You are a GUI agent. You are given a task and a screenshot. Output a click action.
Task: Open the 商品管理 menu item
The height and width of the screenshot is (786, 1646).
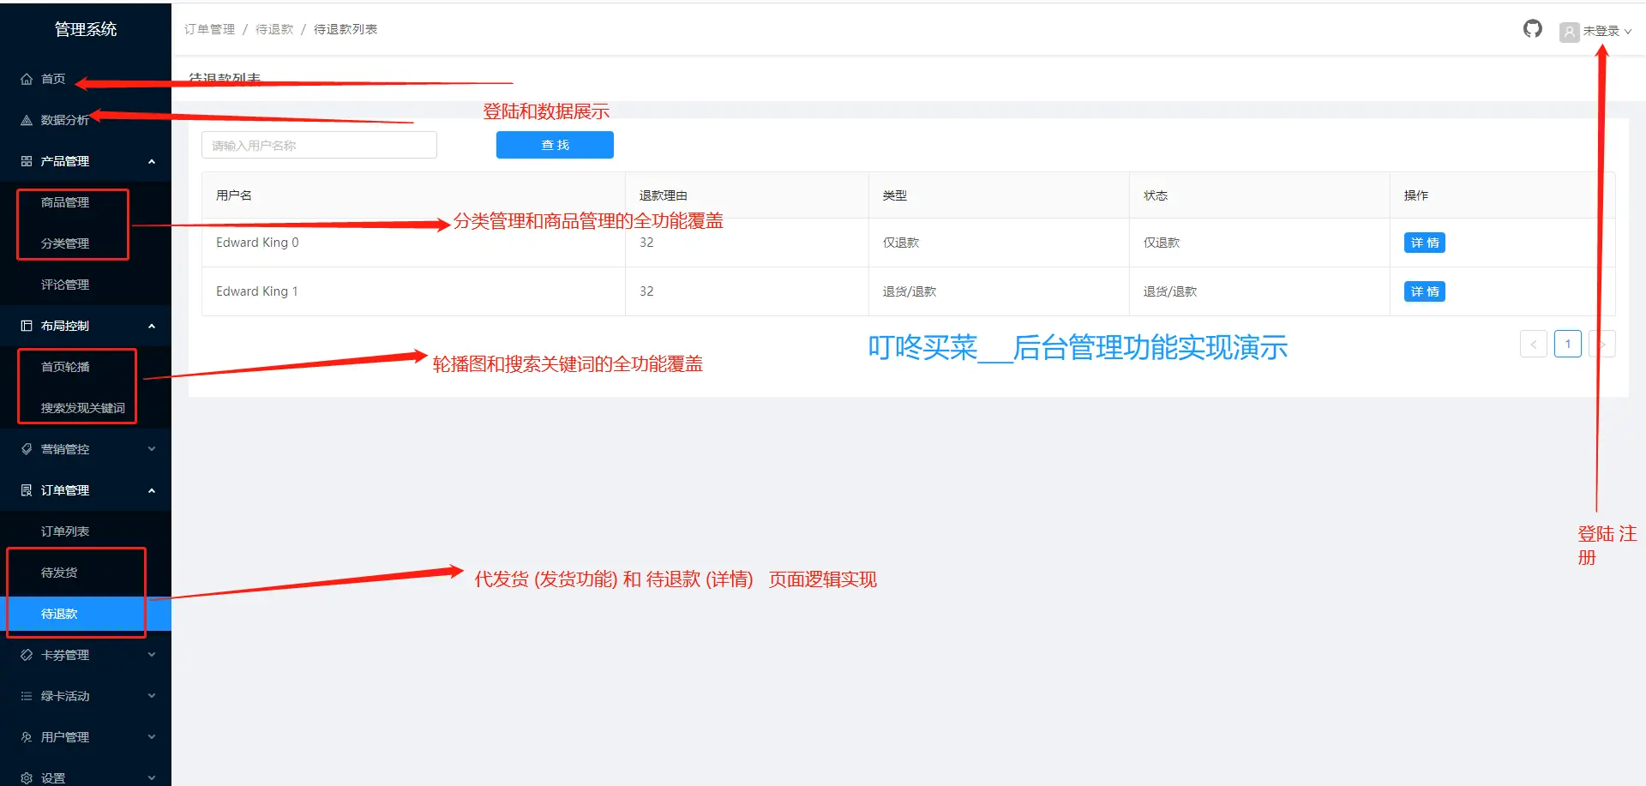(x=86, y=202)
